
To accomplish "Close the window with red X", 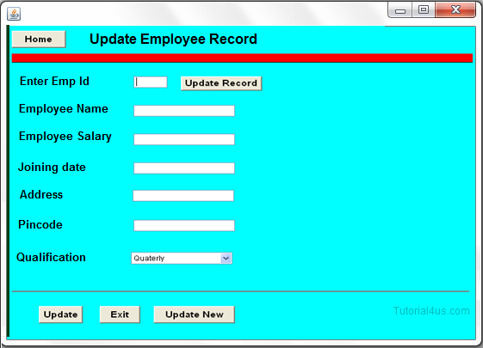I will 455,9.
